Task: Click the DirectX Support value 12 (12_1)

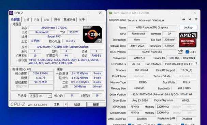Action: [187, 70]
